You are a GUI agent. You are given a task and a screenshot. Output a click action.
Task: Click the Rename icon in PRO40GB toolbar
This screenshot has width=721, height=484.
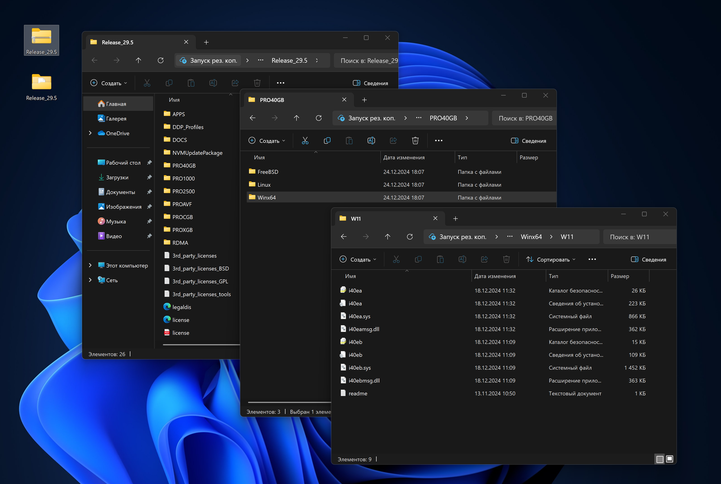tap(371, 140)
